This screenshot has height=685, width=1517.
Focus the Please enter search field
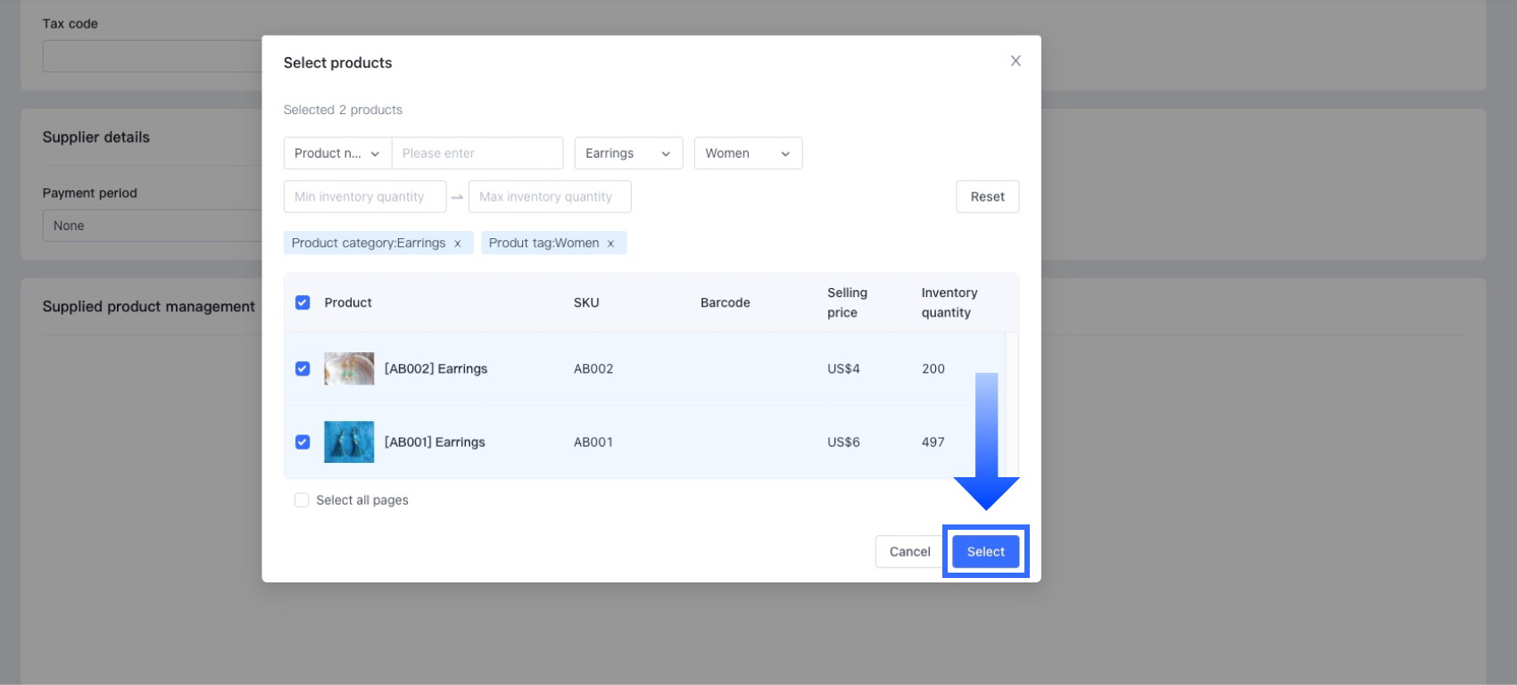477,153
